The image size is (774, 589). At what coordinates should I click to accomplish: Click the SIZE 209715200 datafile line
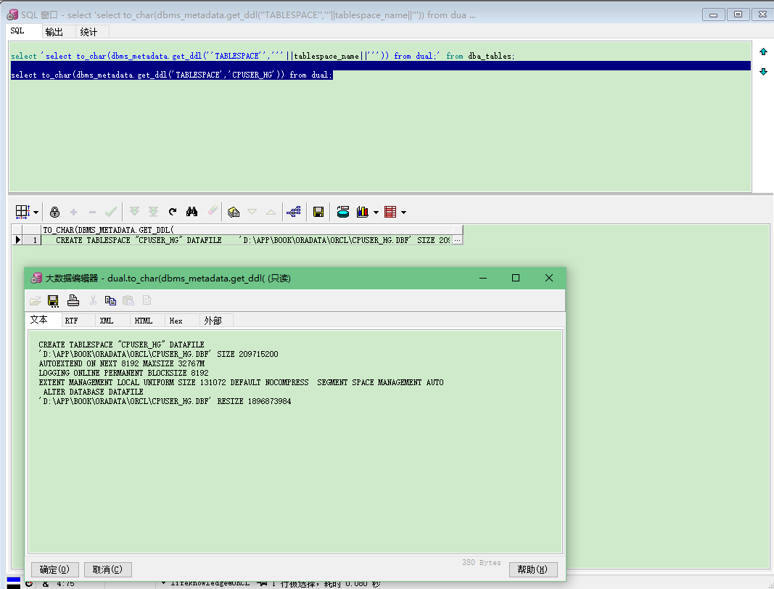[158, 354]
